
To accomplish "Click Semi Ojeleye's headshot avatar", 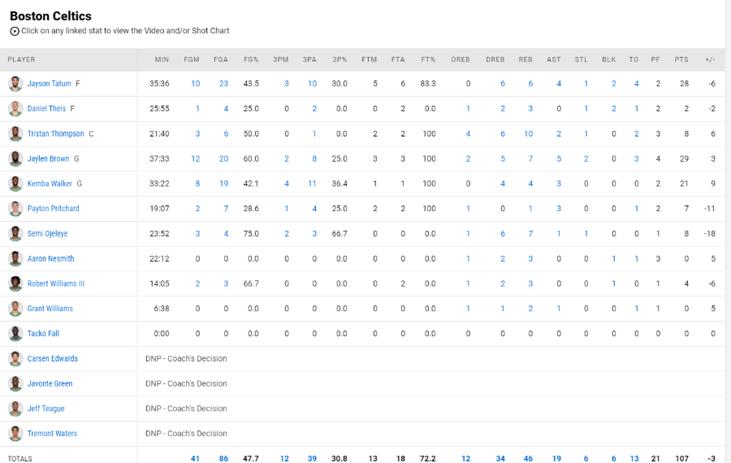I will 15,234.
